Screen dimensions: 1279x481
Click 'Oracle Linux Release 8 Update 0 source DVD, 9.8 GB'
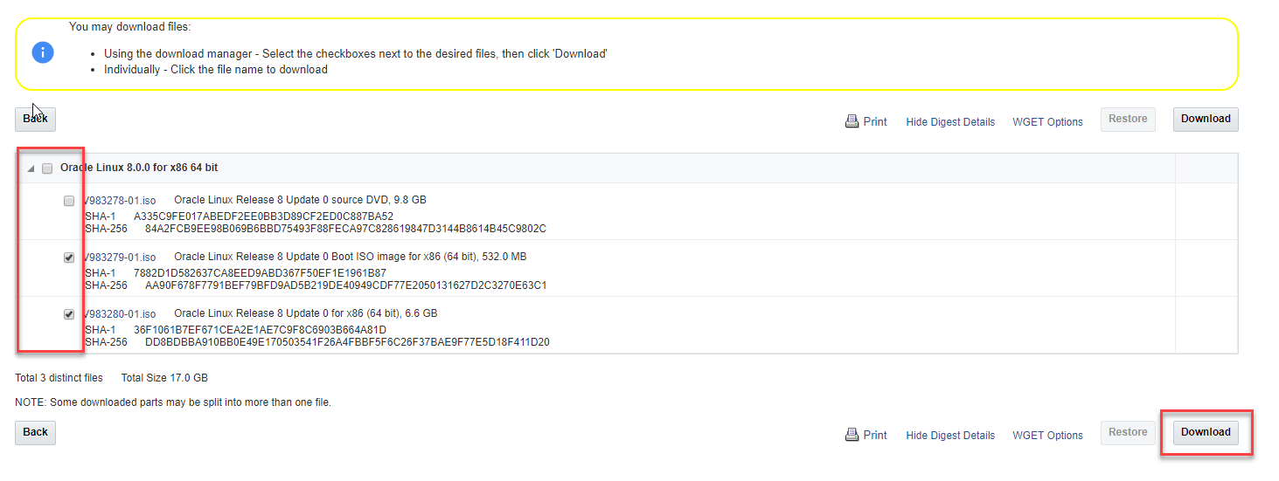point(300,200)
